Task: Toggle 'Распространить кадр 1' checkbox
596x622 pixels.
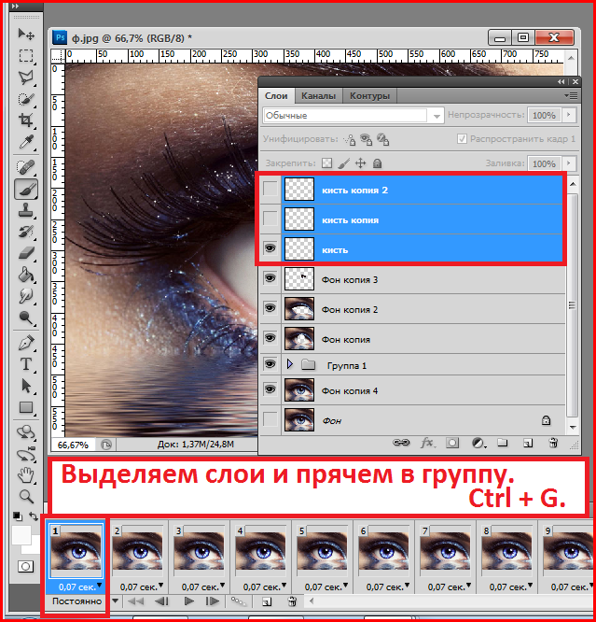Action: [462, 139]
